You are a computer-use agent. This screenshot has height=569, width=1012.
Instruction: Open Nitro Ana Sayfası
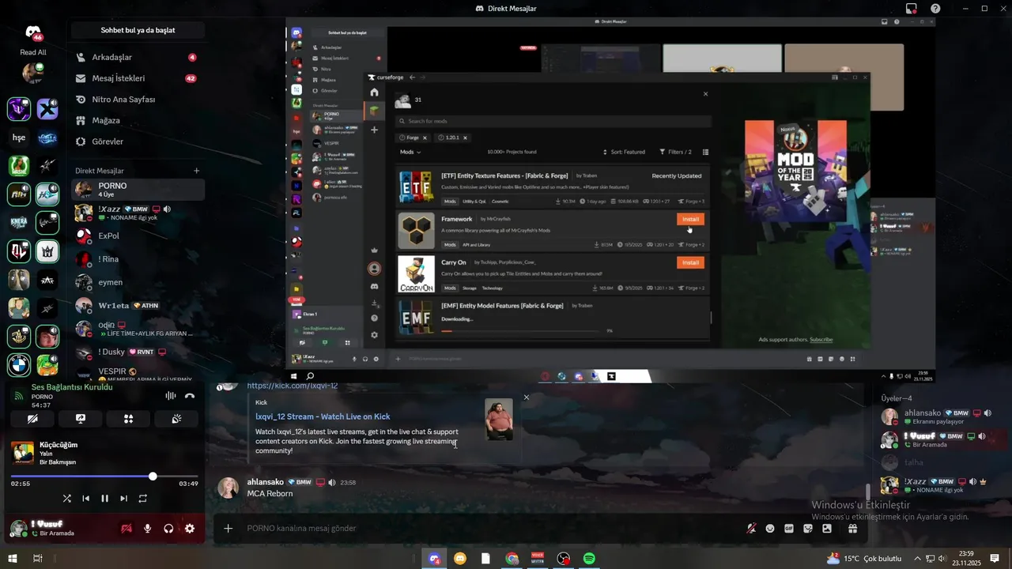click(x=137, y=100)
